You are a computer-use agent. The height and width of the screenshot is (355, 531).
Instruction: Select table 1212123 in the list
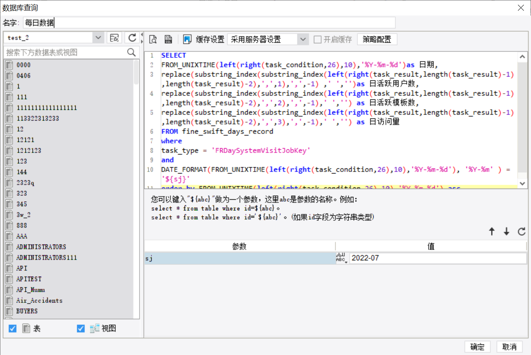click(29, 151)
